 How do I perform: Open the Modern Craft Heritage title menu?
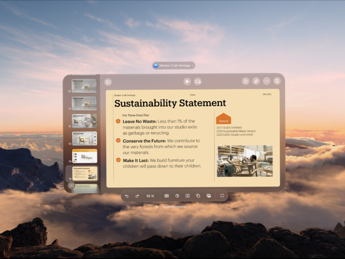(x=173, y=65)
